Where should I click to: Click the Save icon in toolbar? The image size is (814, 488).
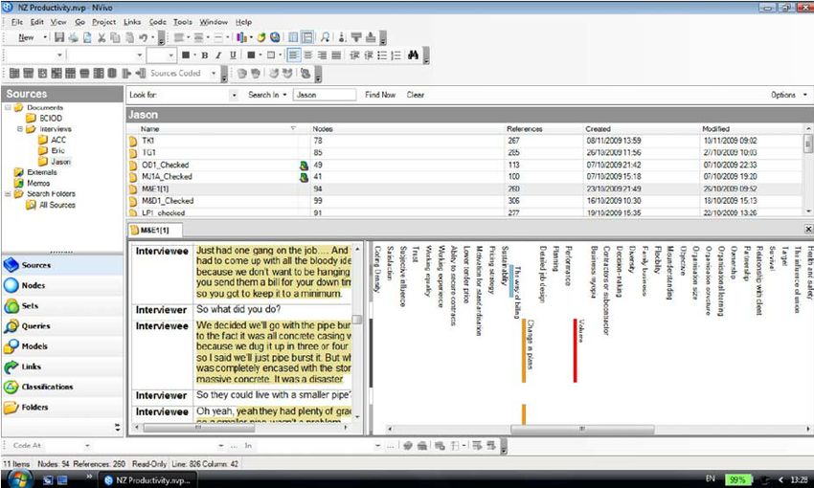pyautogui.click(x=59, y=37)
